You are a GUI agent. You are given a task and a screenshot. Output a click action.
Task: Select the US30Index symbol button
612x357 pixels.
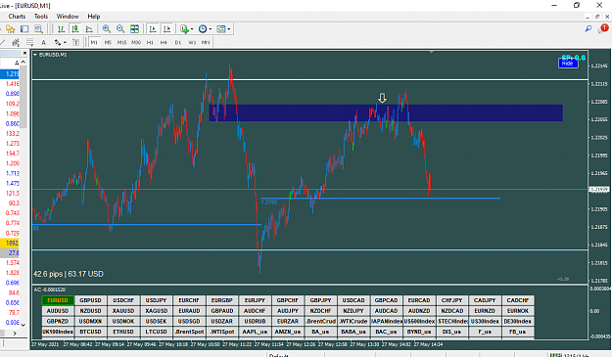(485, 321)
